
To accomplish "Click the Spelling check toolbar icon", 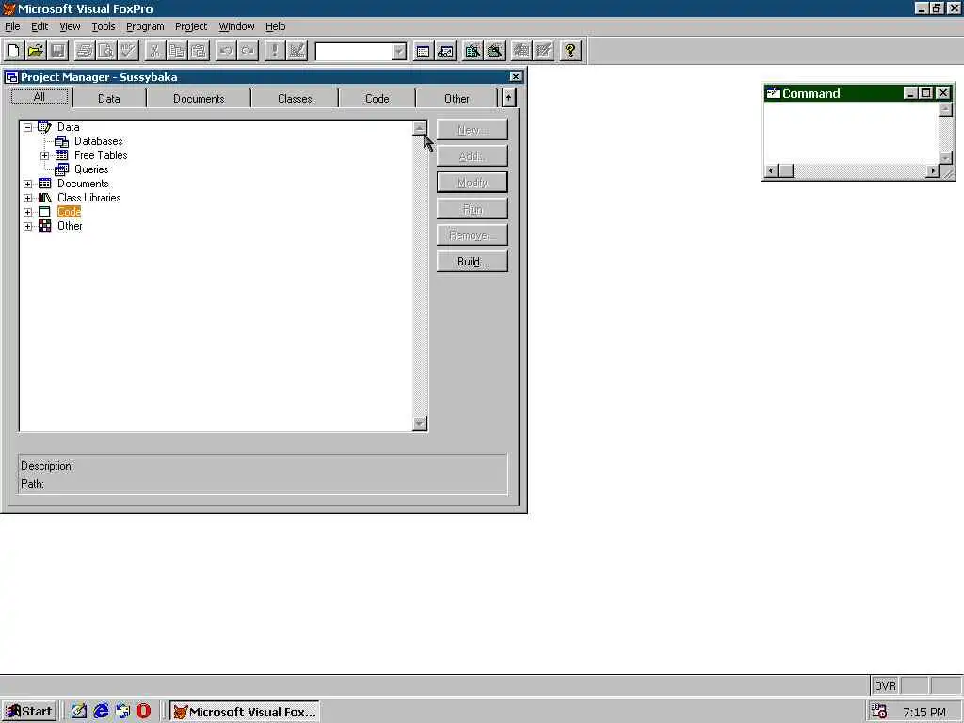I will pos(128,51).
